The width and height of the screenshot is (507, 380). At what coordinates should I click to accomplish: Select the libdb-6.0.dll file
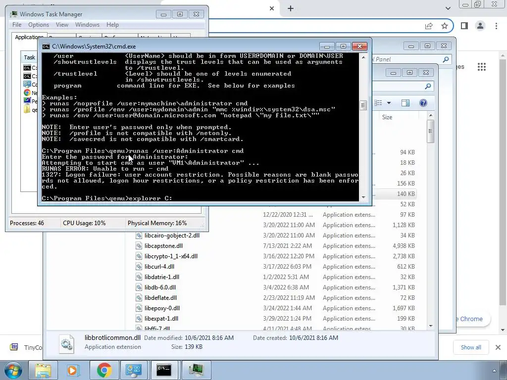click(160, 287)
